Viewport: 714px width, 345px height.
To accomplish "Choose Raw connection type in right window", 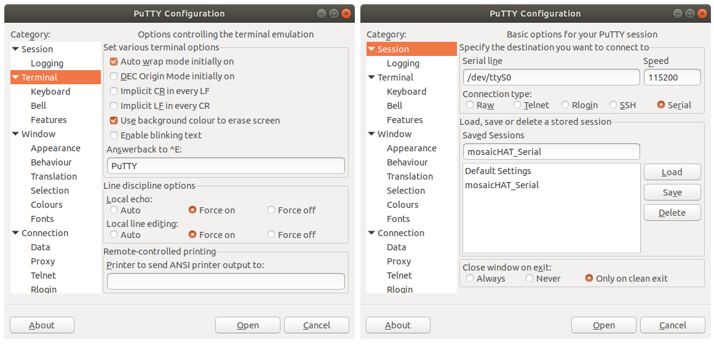I will tap(469, 105).
